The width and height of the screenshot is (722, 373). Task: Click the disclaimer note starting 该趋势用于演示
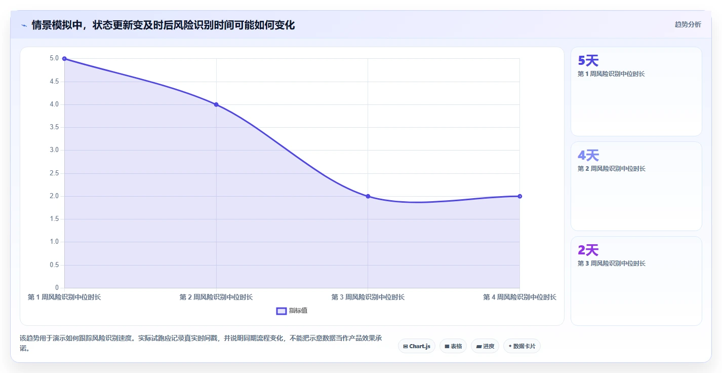[x=201, y=344]
